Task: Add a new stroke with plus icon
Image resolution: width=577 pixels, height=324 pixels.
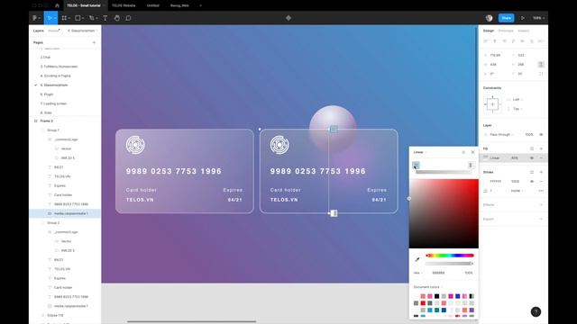Action: click(x=541, y=172)
